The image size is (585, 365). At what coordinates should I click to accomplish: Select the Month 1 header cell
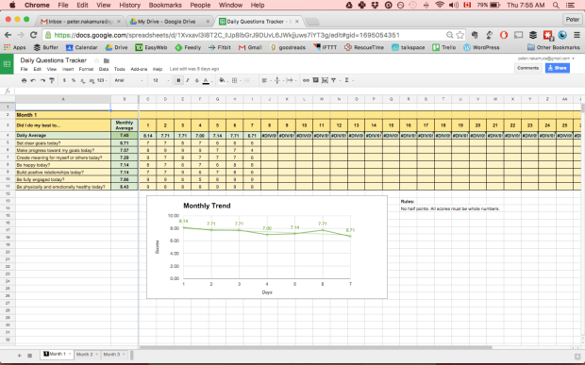click(x=63, y=115)
